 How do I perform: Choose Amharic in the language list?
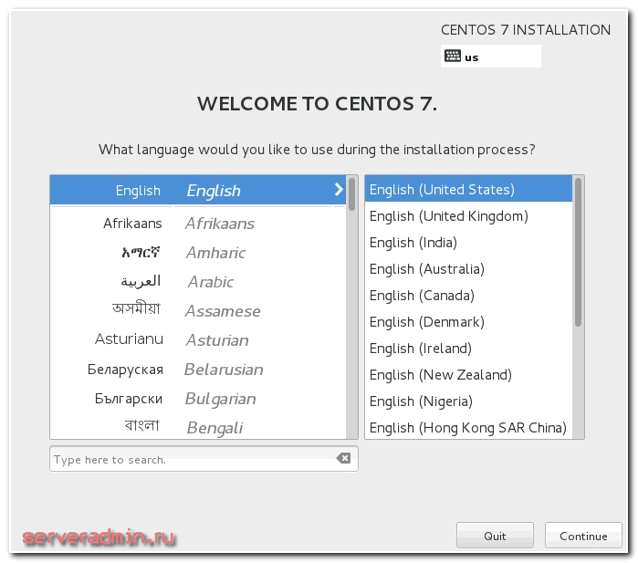(197, 253)
